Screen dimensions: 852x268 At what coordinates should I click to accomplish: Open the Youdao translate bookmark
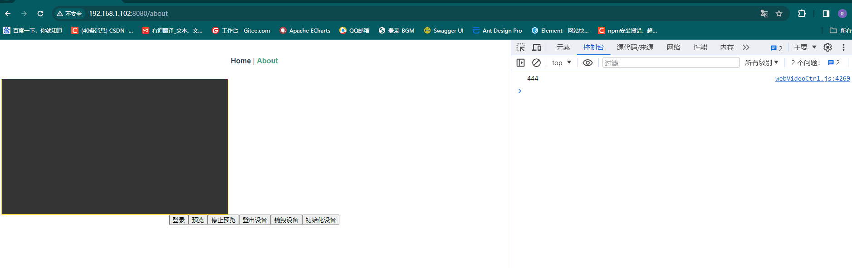click(x=172, y=30)
